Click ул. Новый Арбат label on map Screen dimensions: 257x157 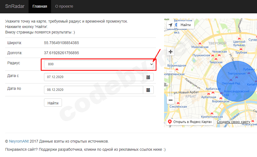[186, 92]
